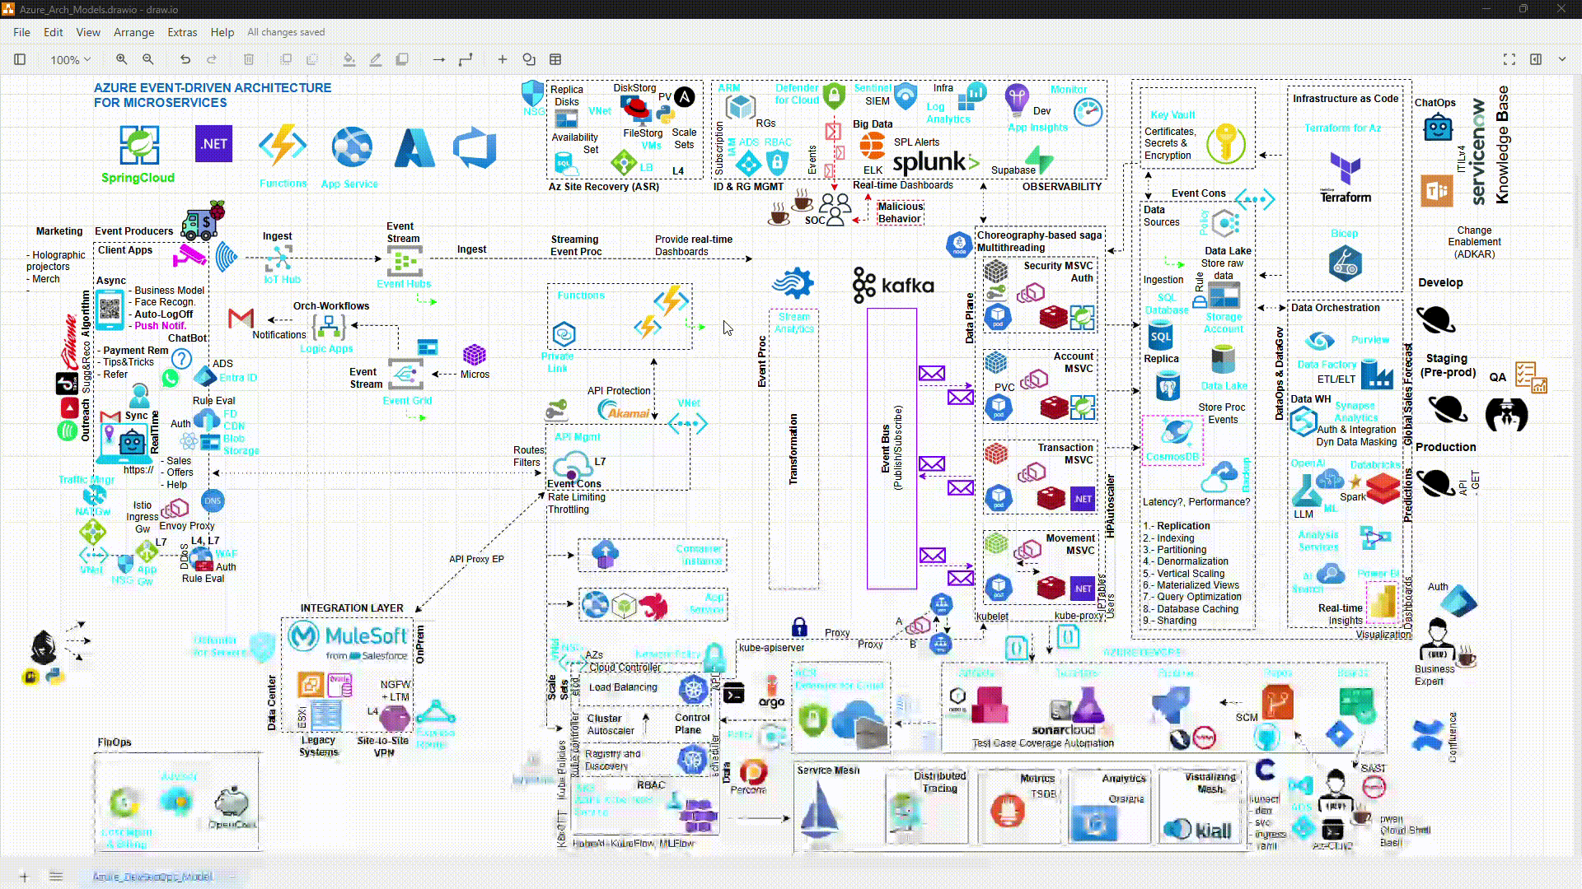Select the Stream Analytics gear-wave icon

tap(793, 283)
